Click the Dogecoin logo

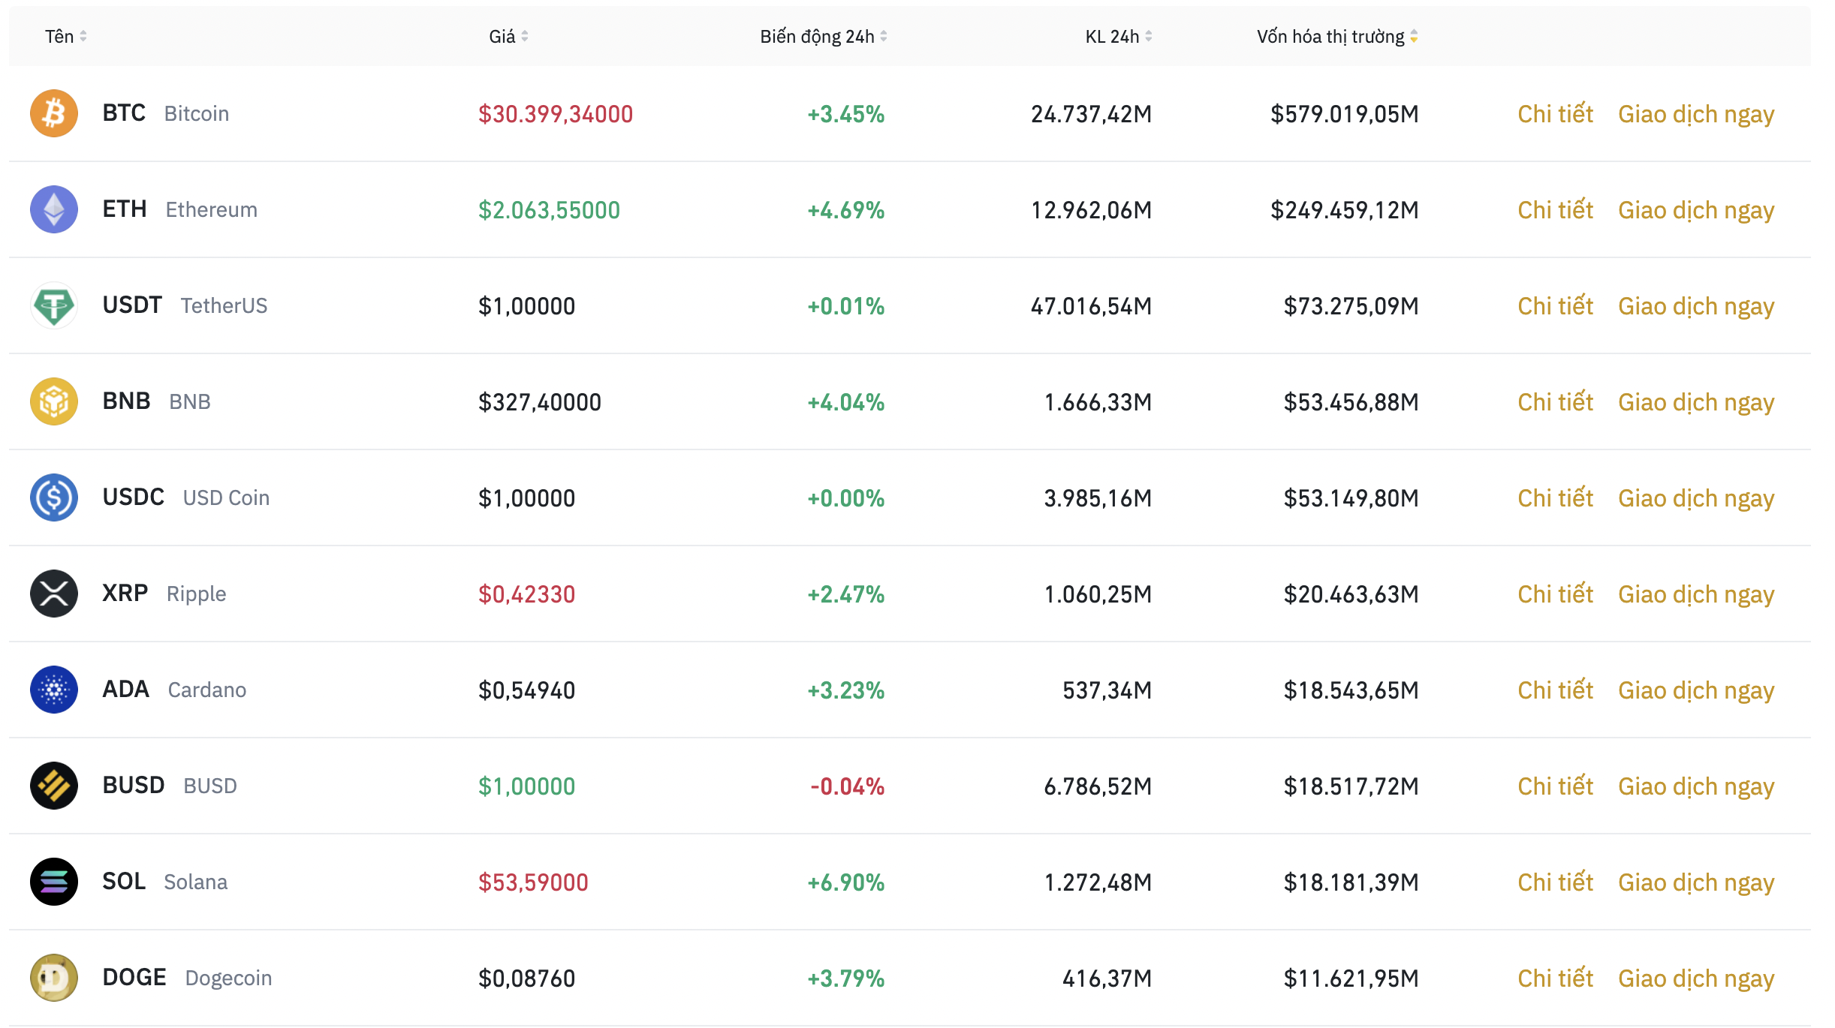54,978
